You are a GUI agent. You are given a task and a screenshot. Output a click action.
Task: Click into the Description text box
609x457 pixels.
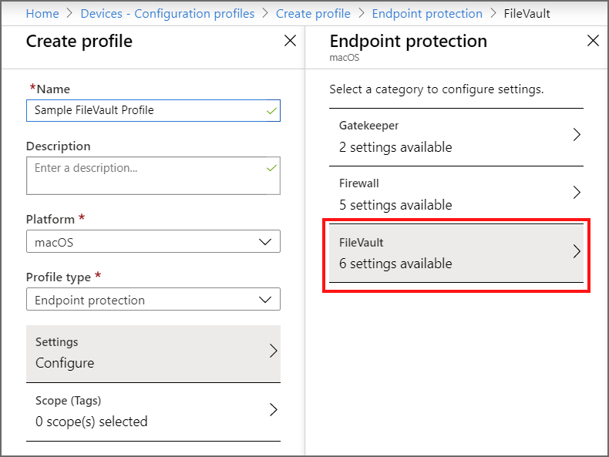tap(146, 176)
